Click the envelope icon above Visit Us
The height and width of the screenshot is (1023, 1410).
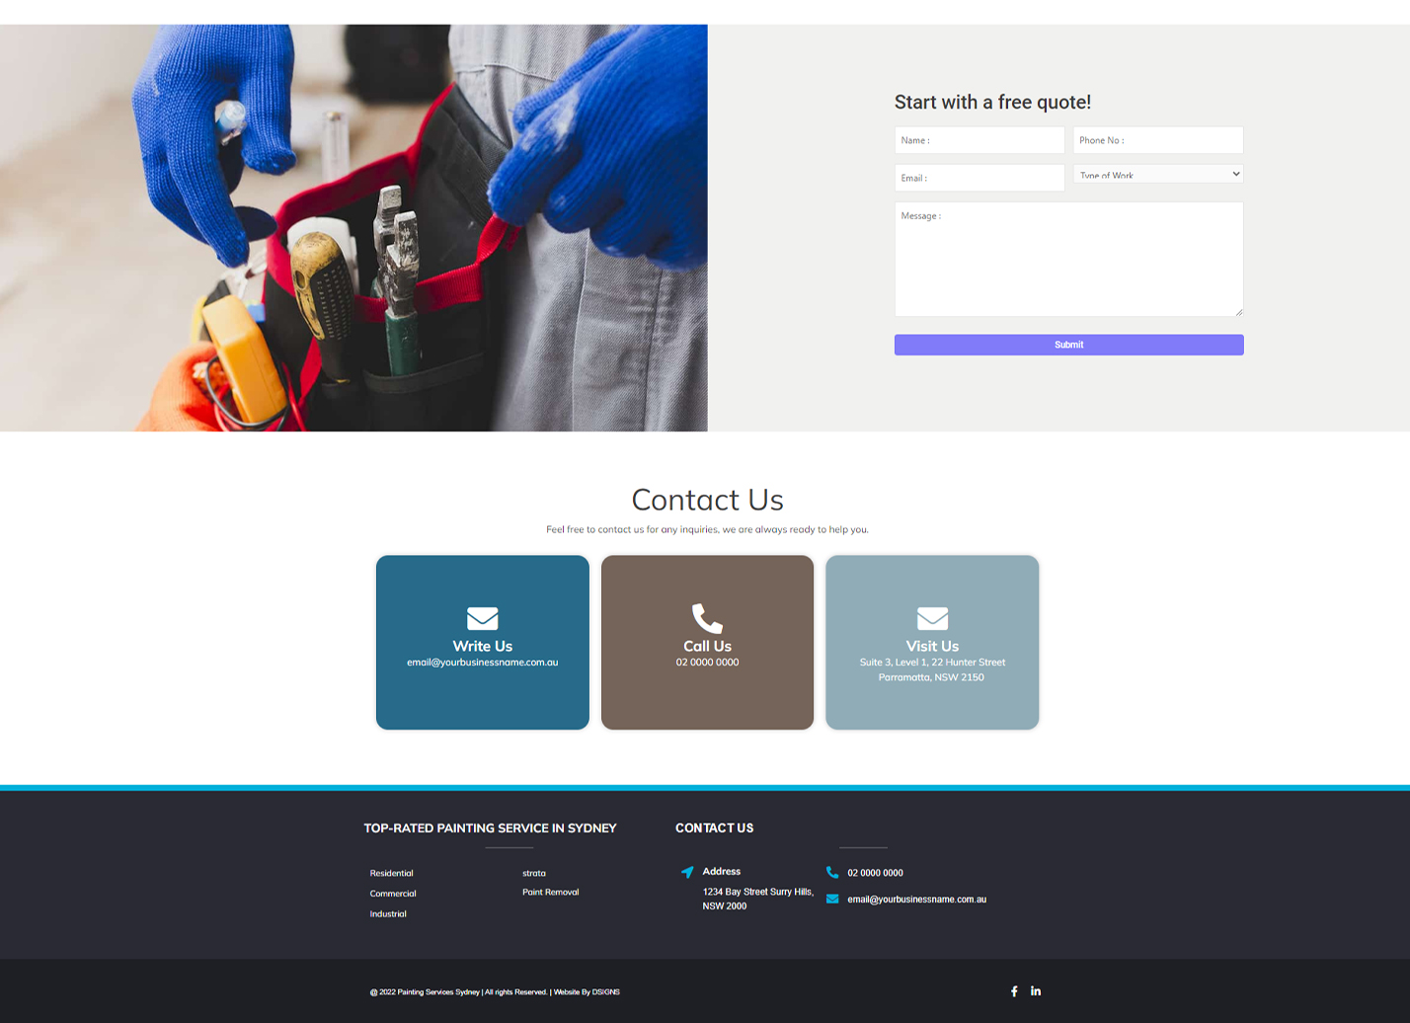click(932, 618)
